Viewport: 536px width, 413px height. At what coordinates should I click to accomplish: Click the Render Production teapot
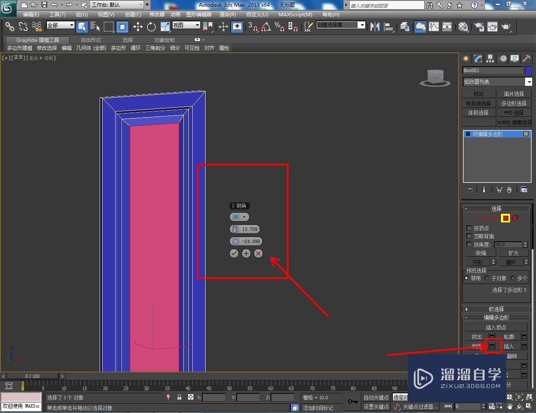[506, 27]
